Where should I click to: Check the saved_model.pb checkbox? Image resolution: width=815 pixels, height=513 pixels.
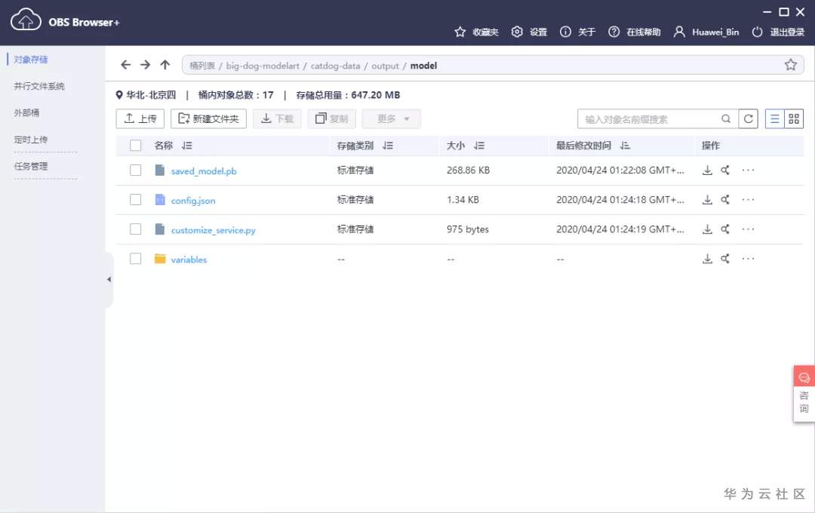[x=136, y=170]
